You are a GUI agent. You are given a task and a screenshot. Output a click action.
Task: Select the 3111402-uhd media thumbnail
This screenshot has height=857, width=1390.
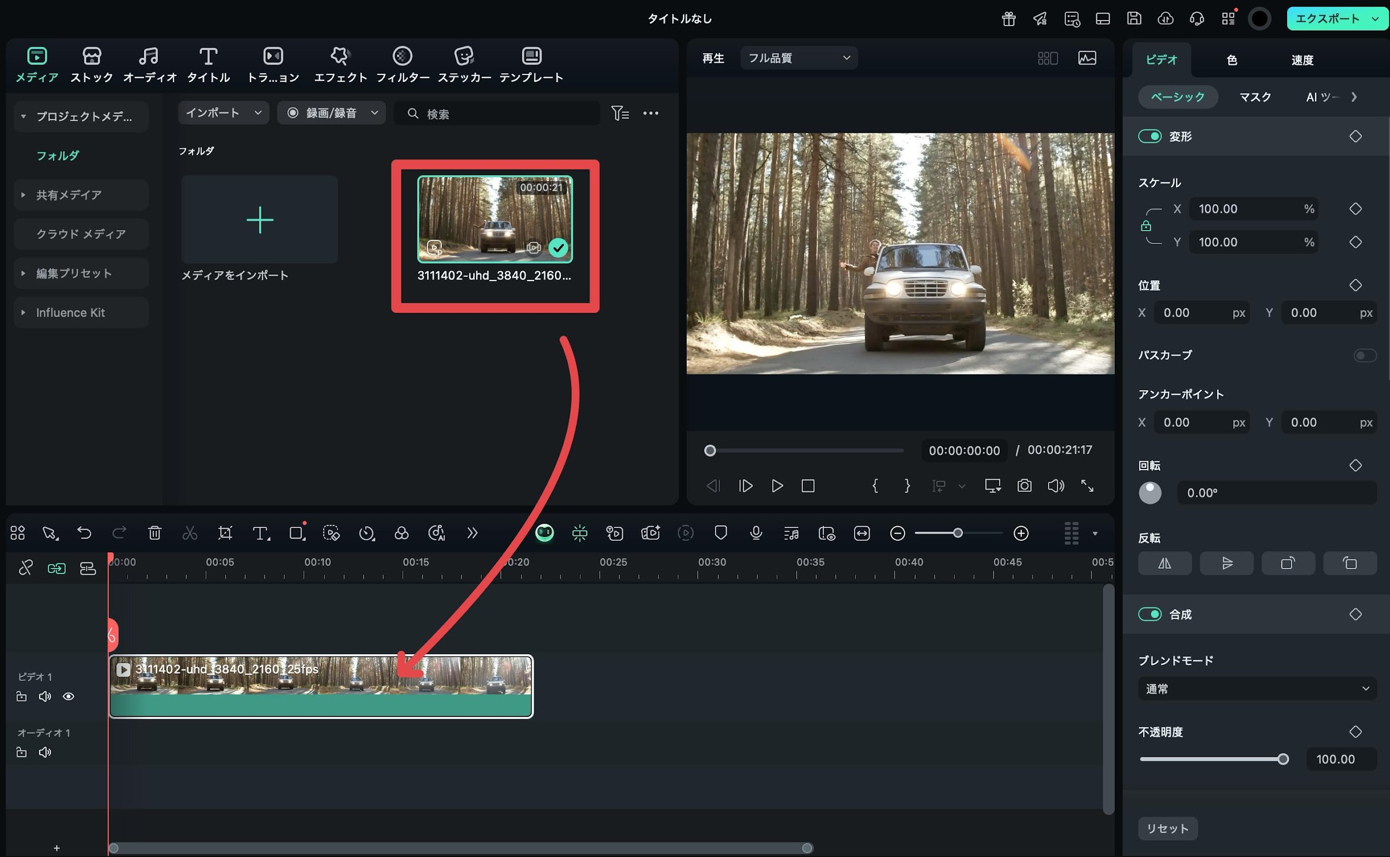click(x=495, y=220)
